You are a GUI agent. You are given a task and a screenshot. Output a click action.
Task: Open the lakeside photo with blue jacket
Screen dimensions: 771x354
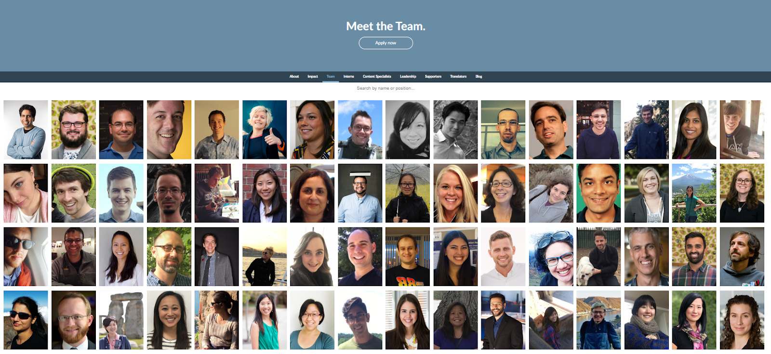[x=598, y=320]
